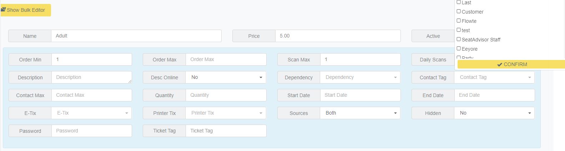Check the Customer checkbox
The height and width of the screenshot is (151, 565).
pyautogui.click(x=459, y=11)
